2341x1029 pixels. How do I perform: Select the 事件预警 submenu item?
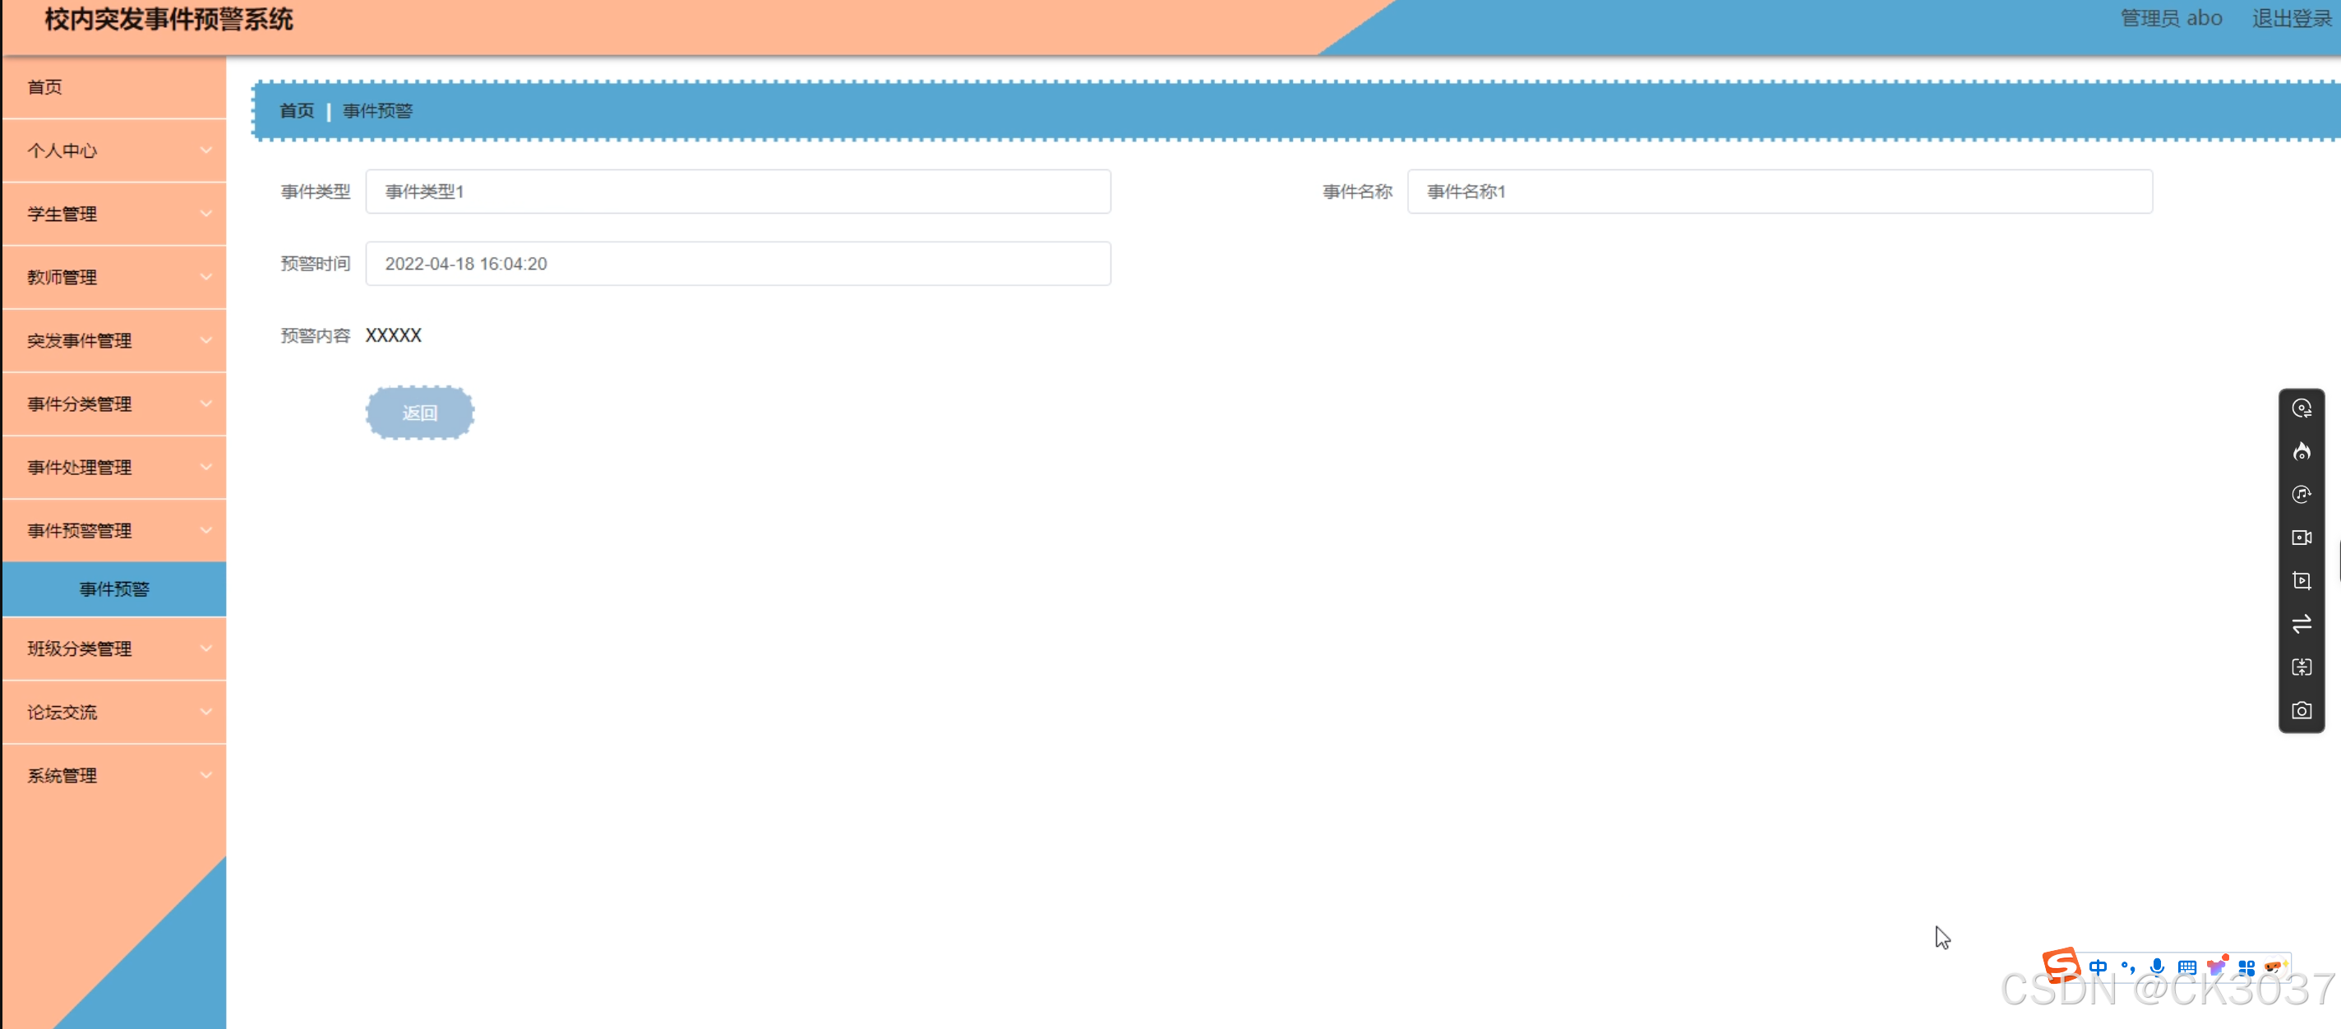[x=113, y=589]
